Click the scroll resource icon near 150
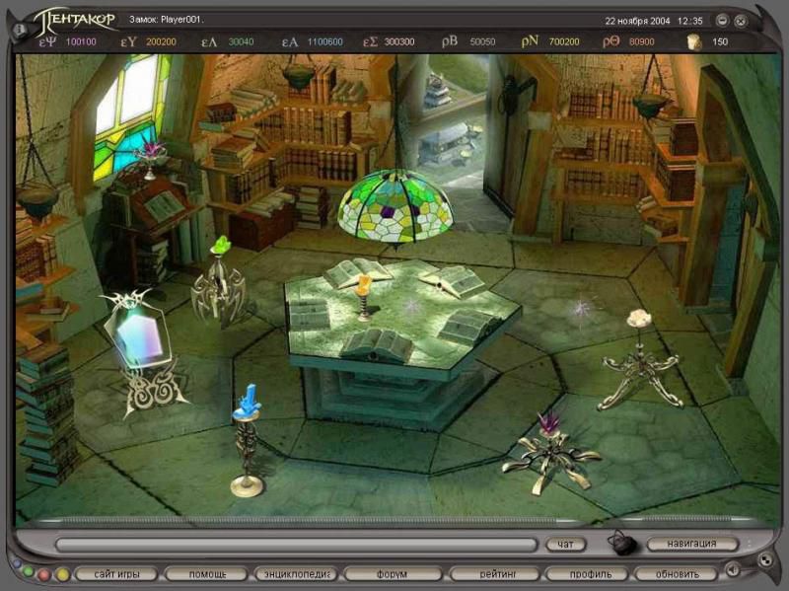The width and height of the screenshot is (789, 591). [693, 41]
